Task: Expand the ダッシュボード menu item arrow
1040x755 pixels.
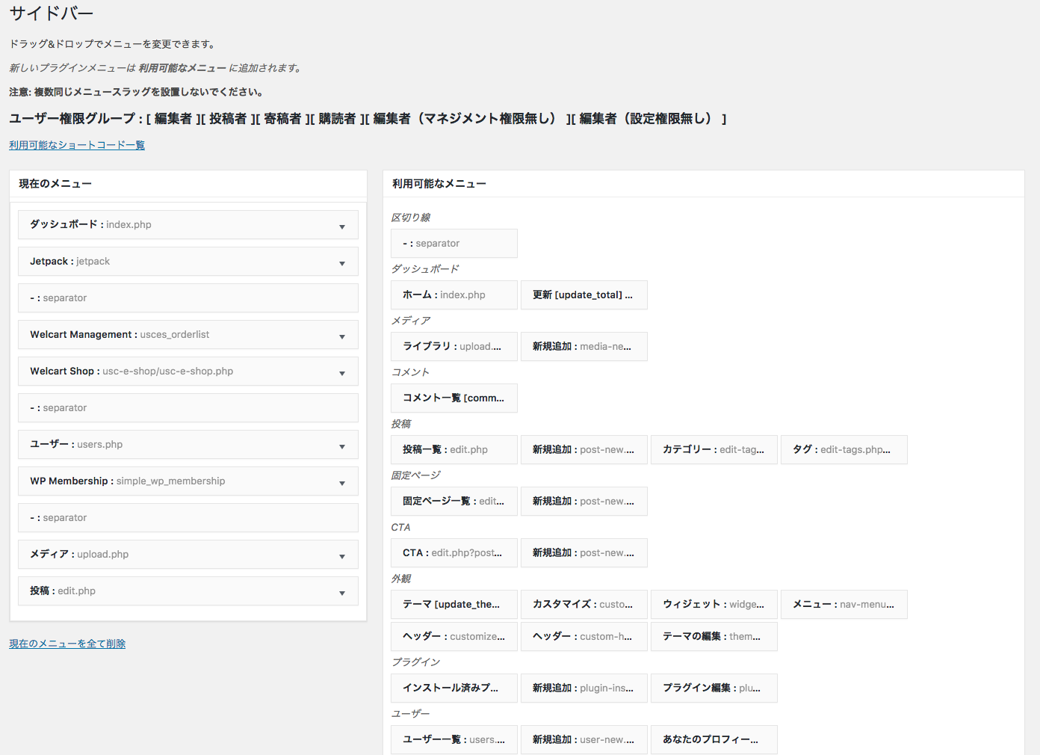Action: 342,226
